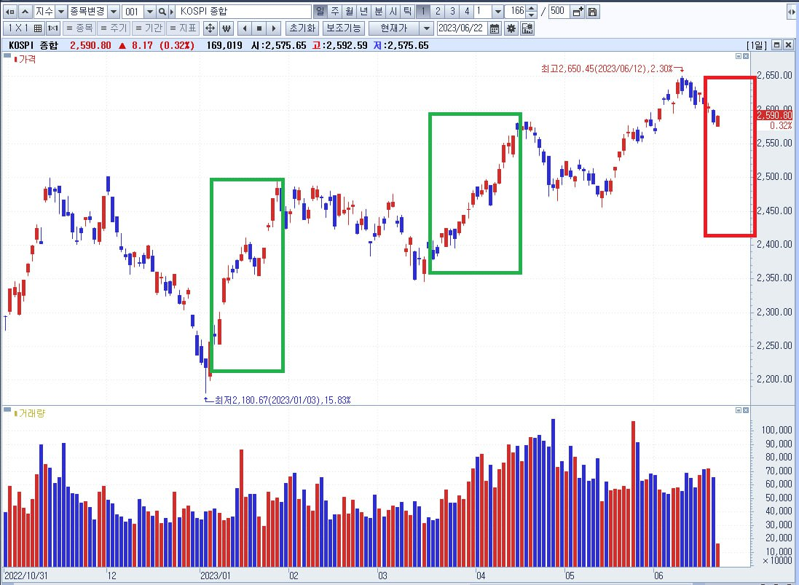Click the 가격 legend label

(27, 59)
